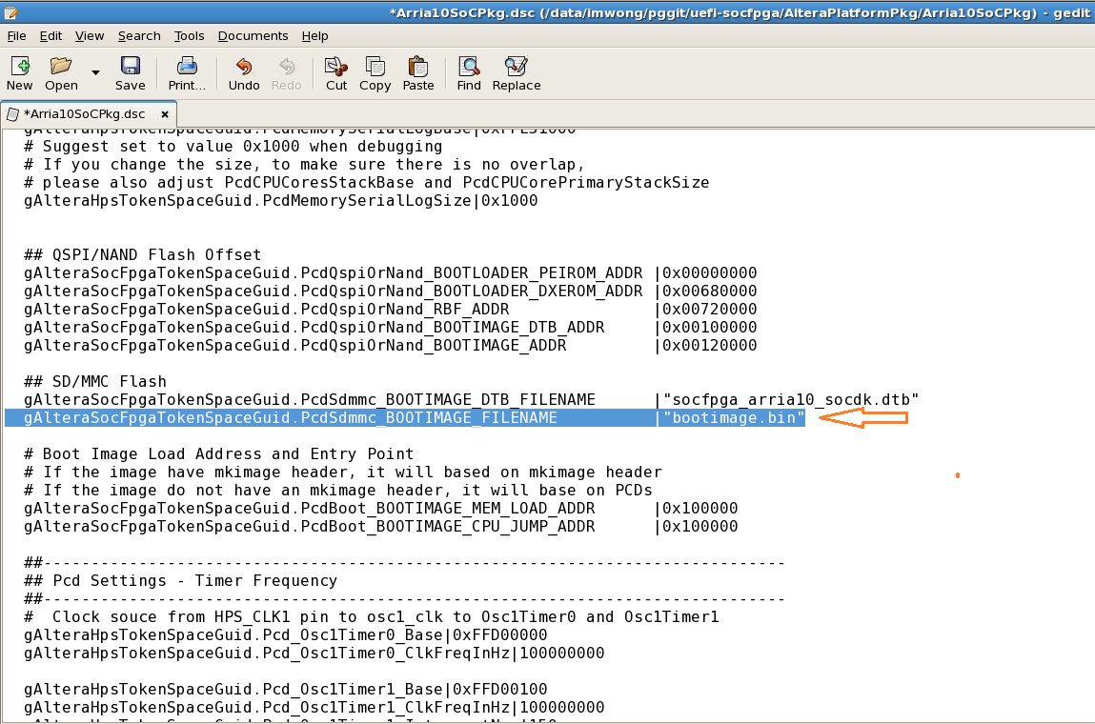Viewport: 1095px width, 724px height.
Task: Click value 0x00720000 of RBF_ADDR
Action: 710,309
